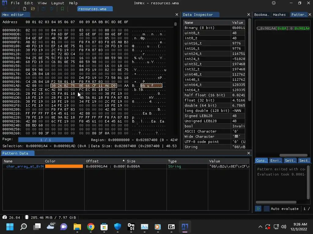313x234 pixels.
Task: Open the Edit menu
Action: [28, 3]
